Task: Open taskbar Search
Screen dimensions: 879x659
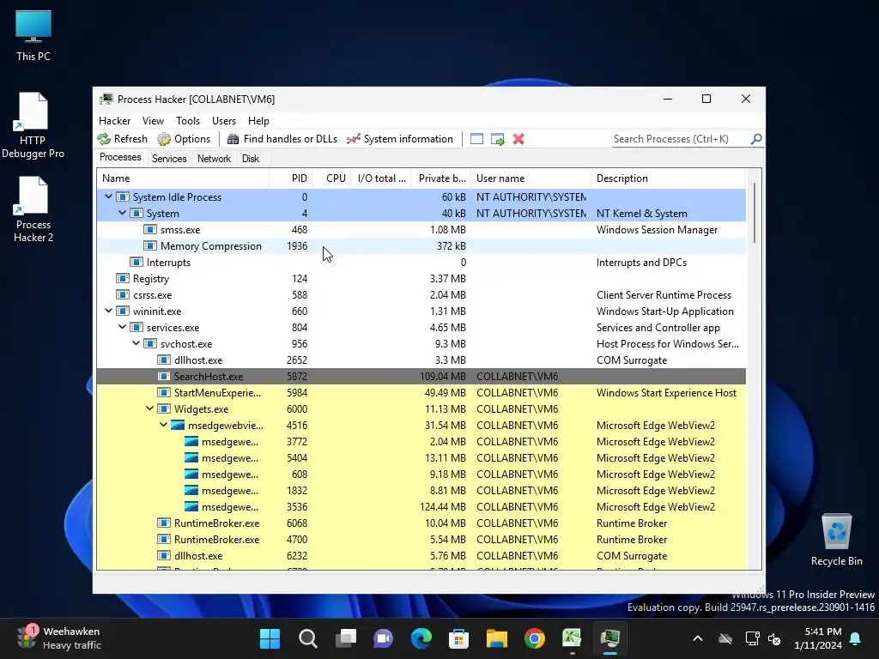Action: 308,638
